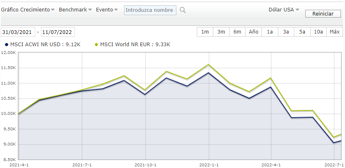Edit the start date 31/03/2021 field
The width and height of the screenshot is (345, 168).
click(x=17, y=32)
